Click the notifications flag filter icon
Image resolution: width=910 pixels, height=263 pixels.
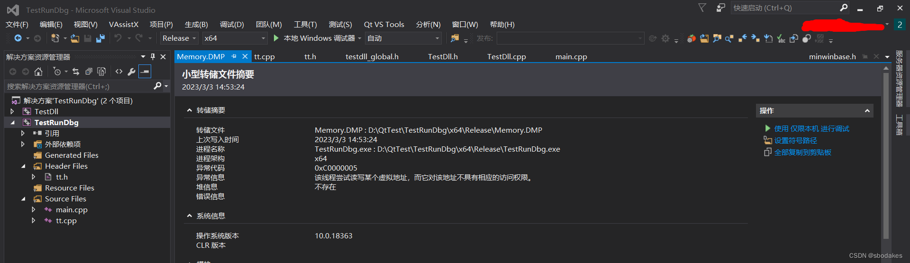pyautogui.click(x=702, y=8)
